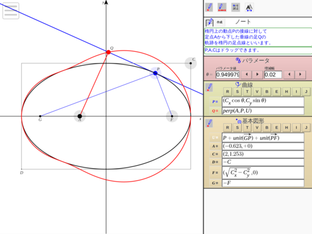The image size is (312, 234).
Task: Click the V button in the 基本図形 row
Action: [x=257, y=127]
